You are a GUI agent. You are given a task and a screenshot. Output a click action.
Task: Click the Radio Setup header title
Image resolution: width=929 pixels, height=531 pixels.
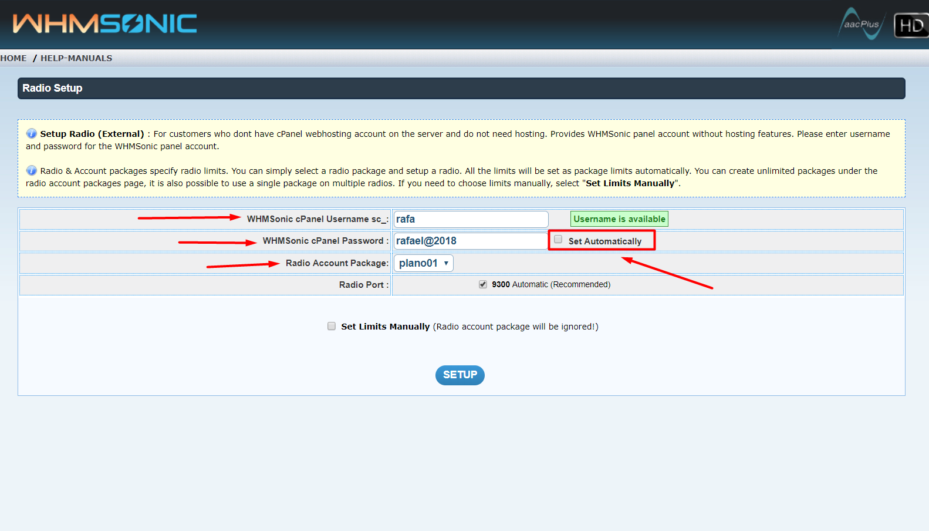pos(52,88)
